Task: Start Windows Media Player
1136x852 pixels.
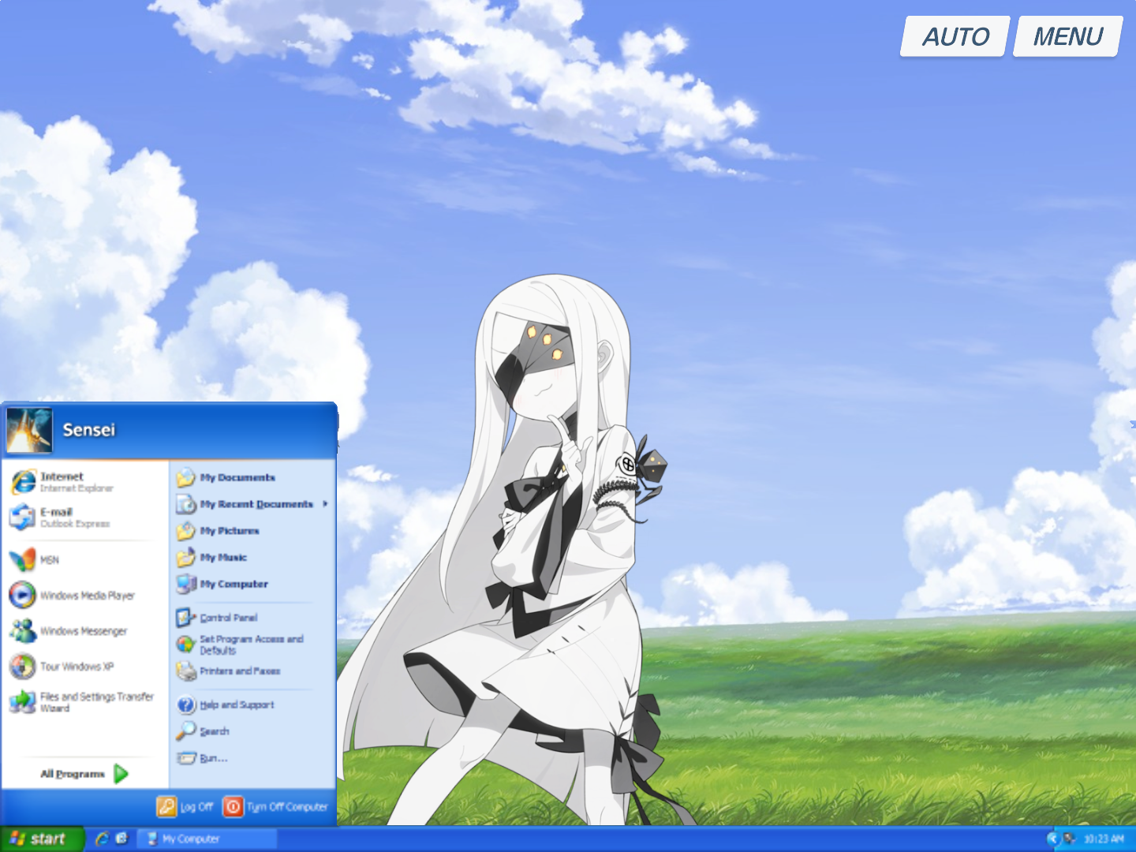Action: point(85,595)
